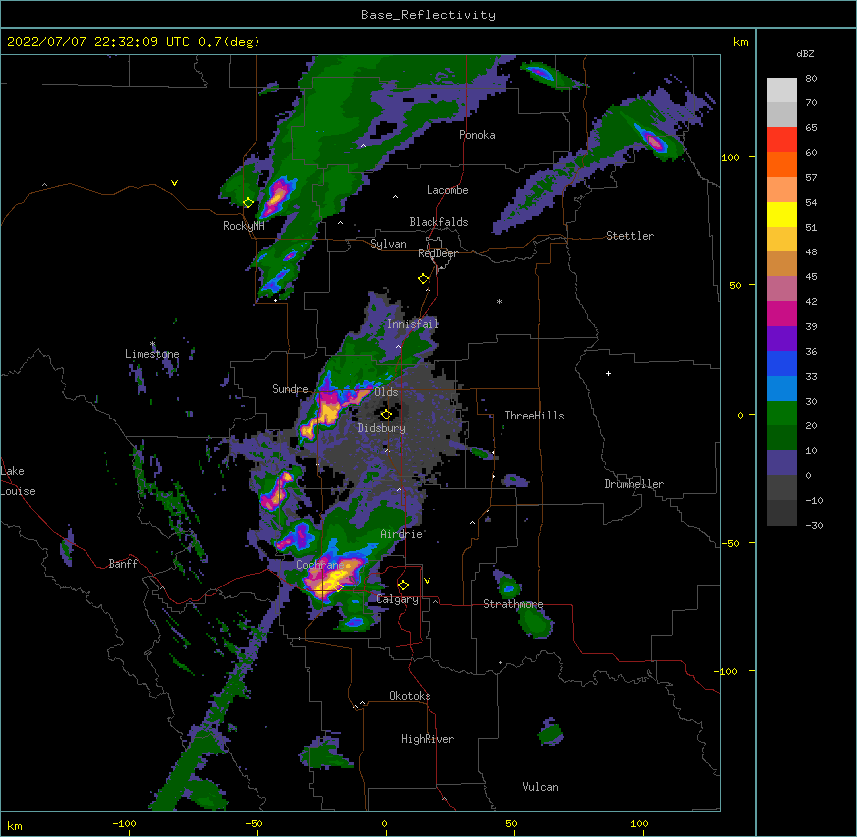This screenshot has width=857, height=837.
Task: Click the Stettler city label
Action: tap(630, 236)
